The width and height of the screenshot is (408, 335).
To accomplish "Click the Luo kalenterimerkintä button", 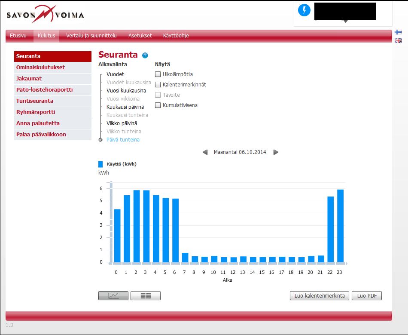I will click(x=320, y=295).
